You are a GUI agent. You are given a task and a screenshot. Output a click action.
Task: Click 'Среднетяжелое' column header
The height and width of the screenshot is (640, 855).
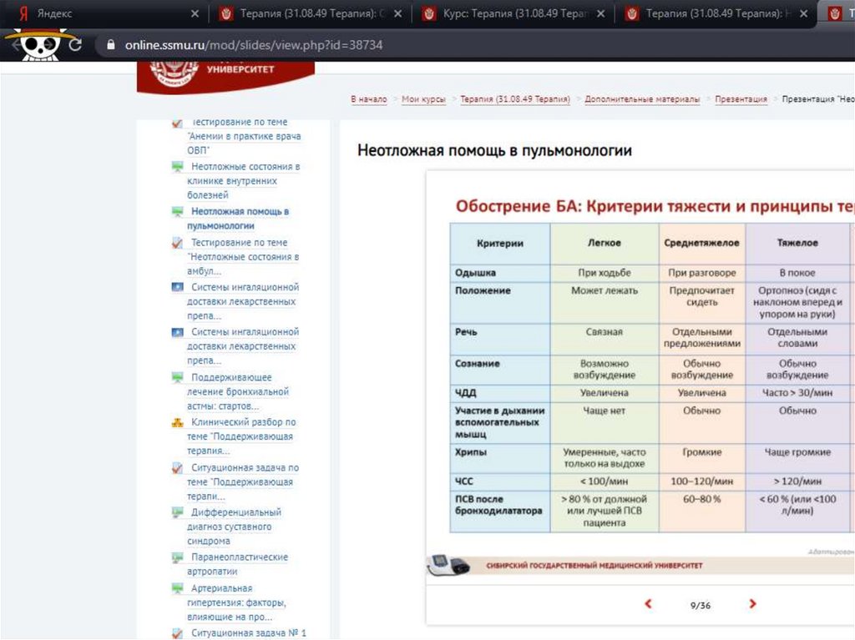click(x=701, y=243)
